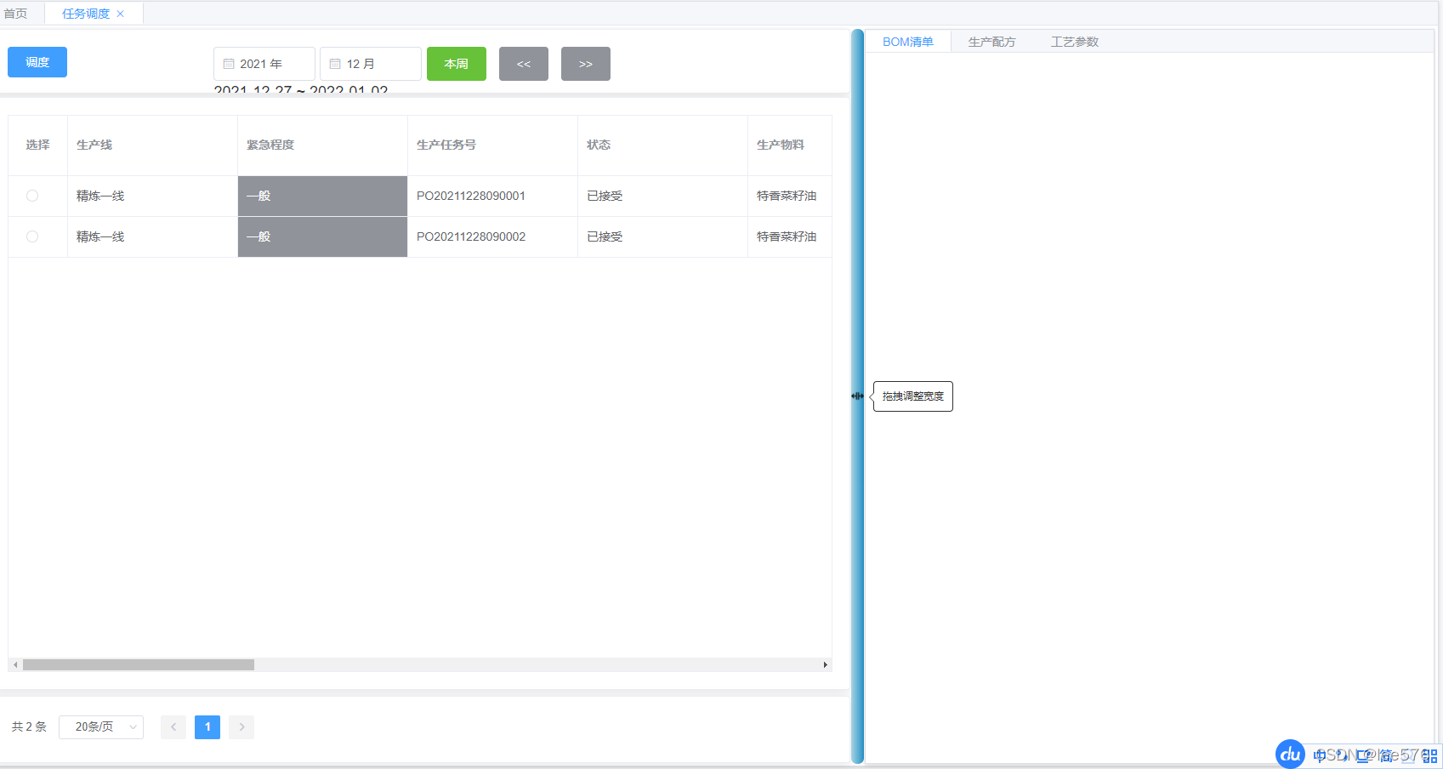Select page 1 in pagination
Screen dimensions: 1443x769
click(207, 727)
